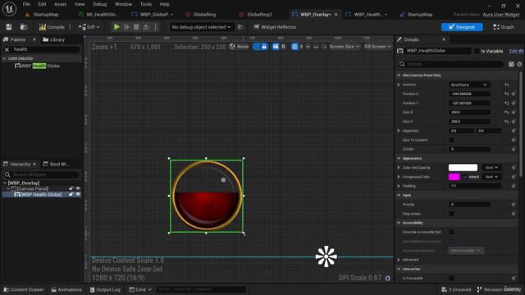
Task: Toggle the Stop Action checkbox
Action: click(x=451, y=213)
